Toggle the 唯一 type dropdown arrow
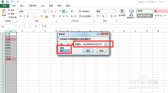This screenshot has width=168, height=93. click(68, 44)
